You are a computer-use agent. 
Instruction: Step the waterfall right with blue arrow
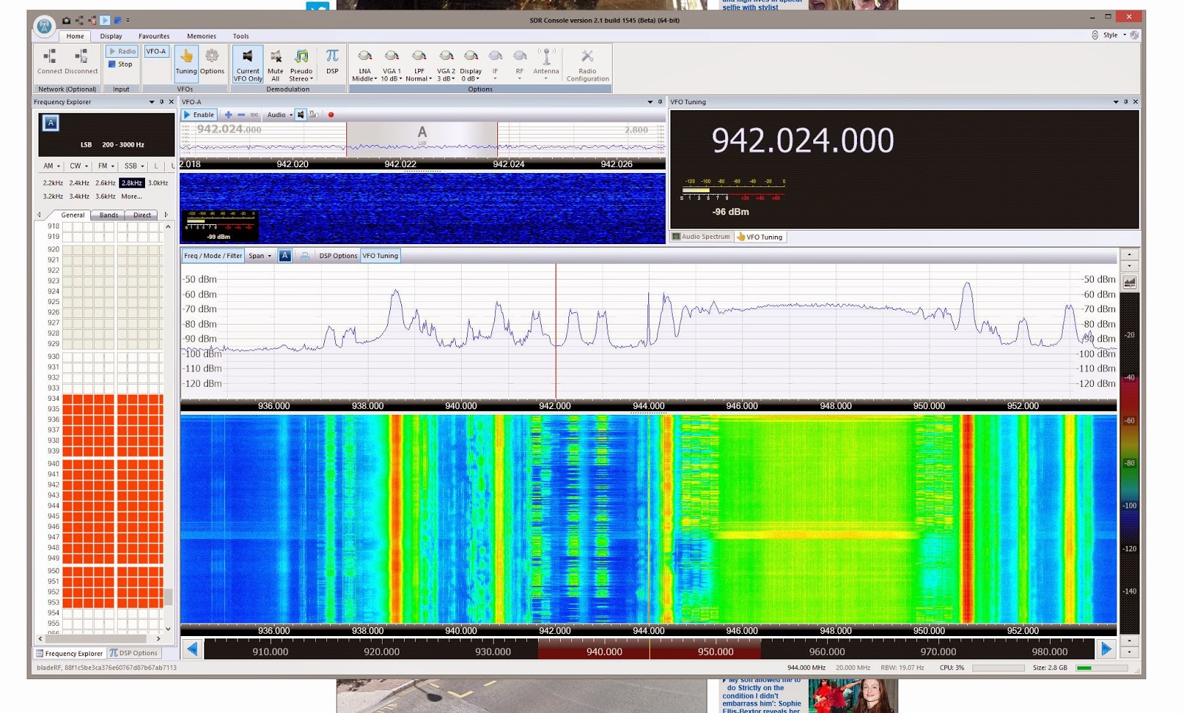1106,649
